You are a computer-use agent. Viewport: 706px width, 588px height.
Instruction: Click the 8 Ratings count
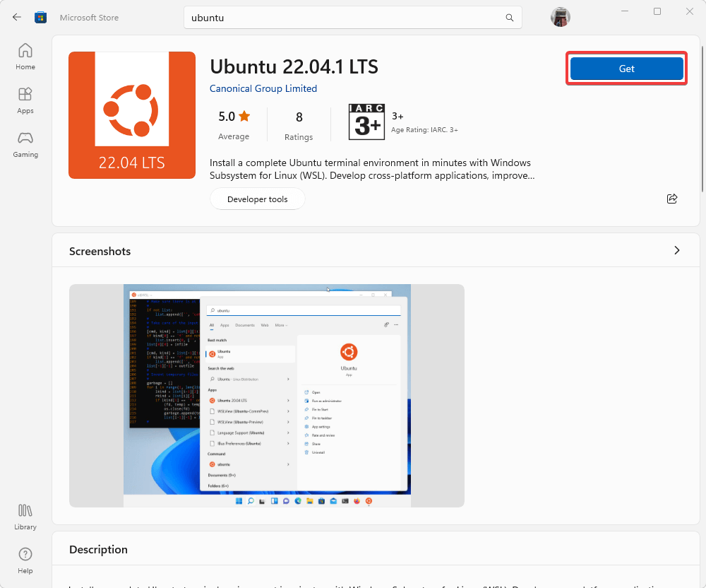point(299,126)
